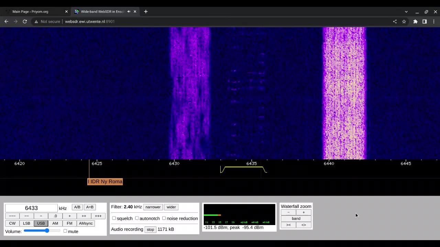Tune down with the single minus button

pos(41,216)
